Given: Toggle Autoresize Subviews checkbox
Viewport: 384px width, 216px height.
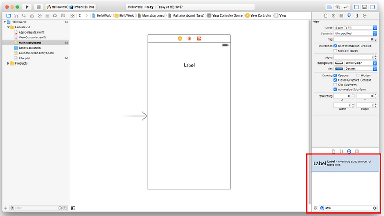Looking at the screenshot, I should pos(335,90).
